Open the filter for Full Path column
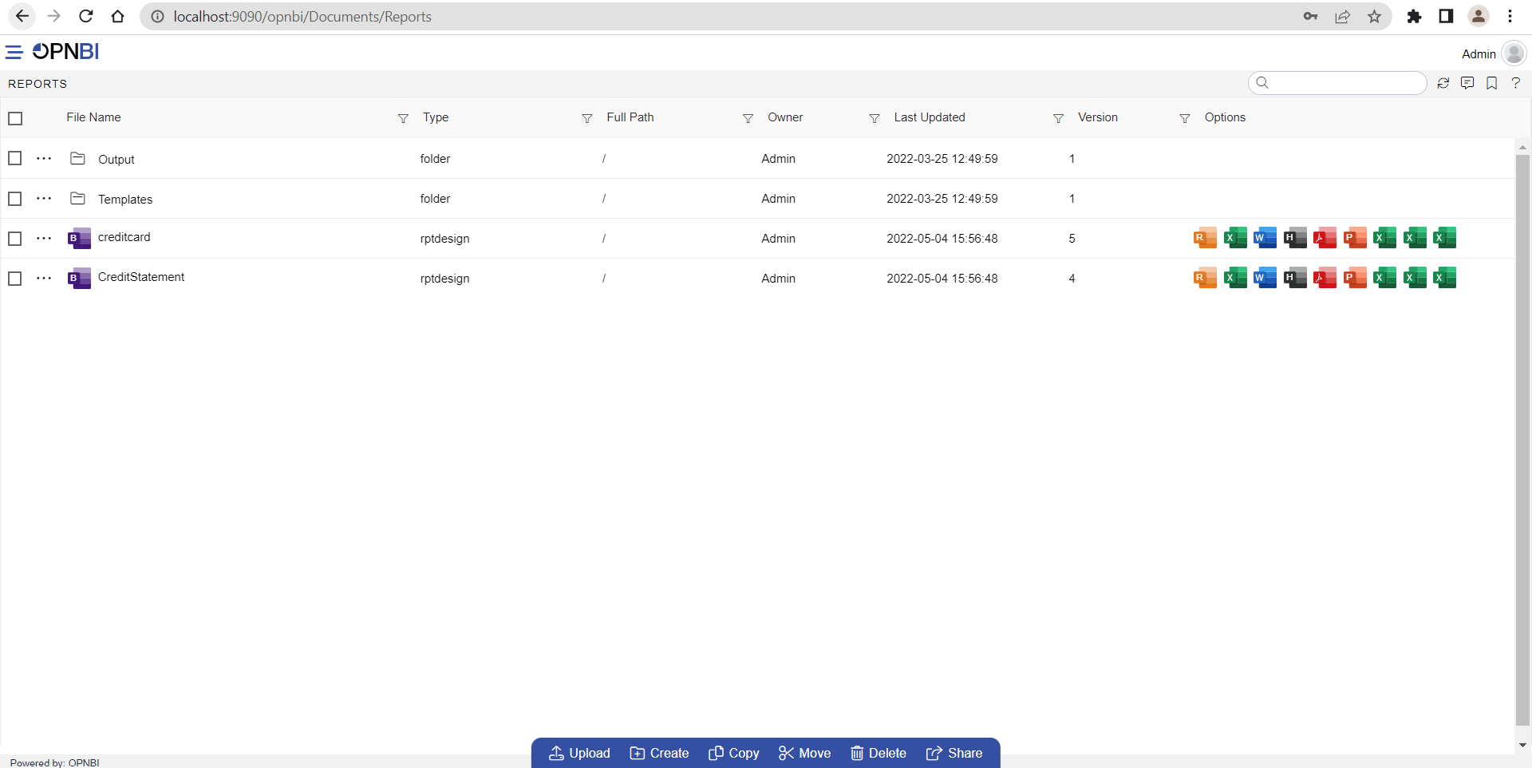The width and height of the screenshot is (1532, 768). click(x=748, y=118)
